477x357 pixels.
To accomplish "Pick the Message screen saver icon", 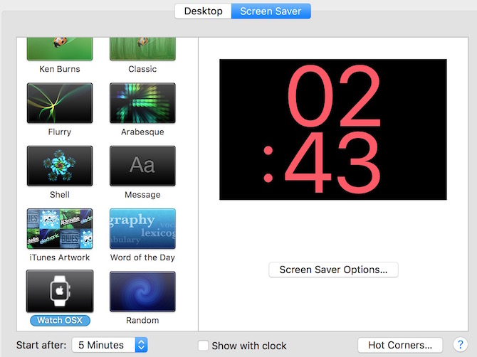I will pyautogui.click(x=142, y=166).
